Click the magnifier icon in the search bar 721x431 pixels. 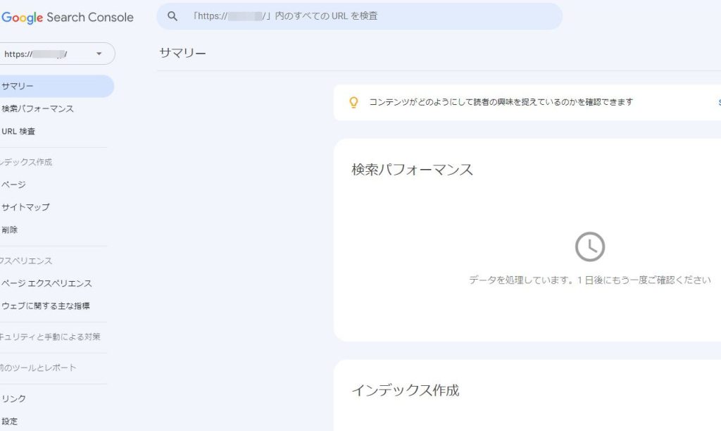pos(173,16)
